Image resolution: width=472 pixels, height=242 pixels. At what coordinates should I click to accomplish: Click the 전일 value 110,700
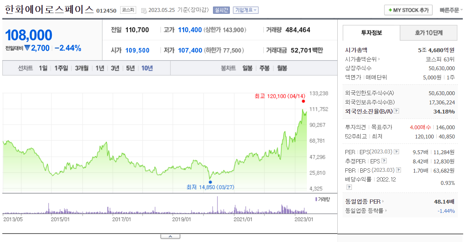(x=137, y=30)
